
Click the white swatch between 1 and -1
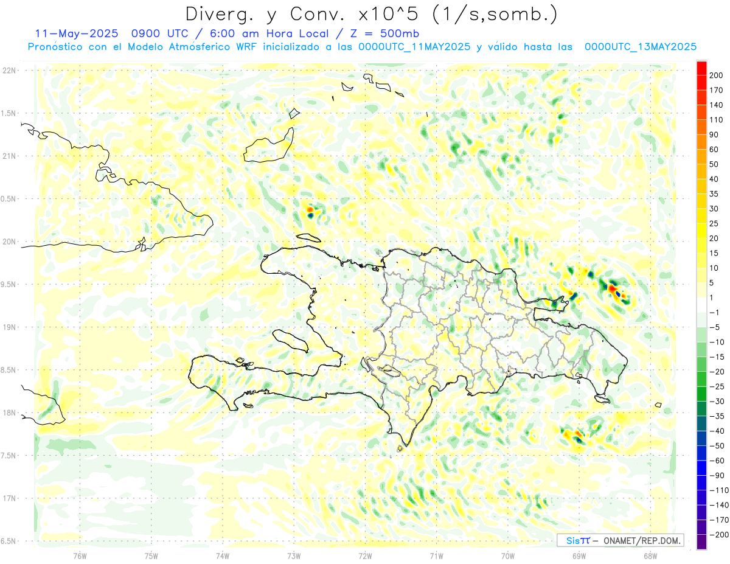pos(701,305)
